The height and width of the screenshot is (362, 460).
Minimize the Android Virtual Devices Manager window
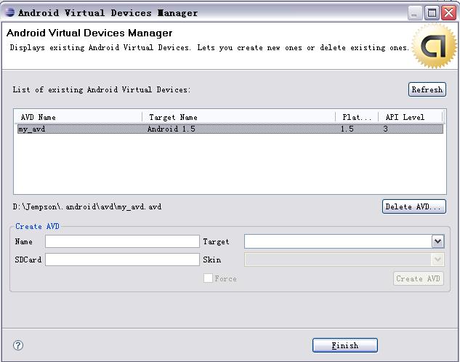point(414,13)
